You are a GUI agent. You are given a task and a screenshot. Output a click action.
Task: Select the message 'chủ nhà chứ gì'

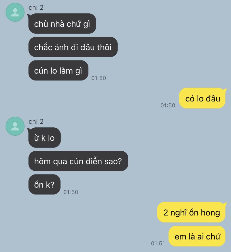[62, 24]
